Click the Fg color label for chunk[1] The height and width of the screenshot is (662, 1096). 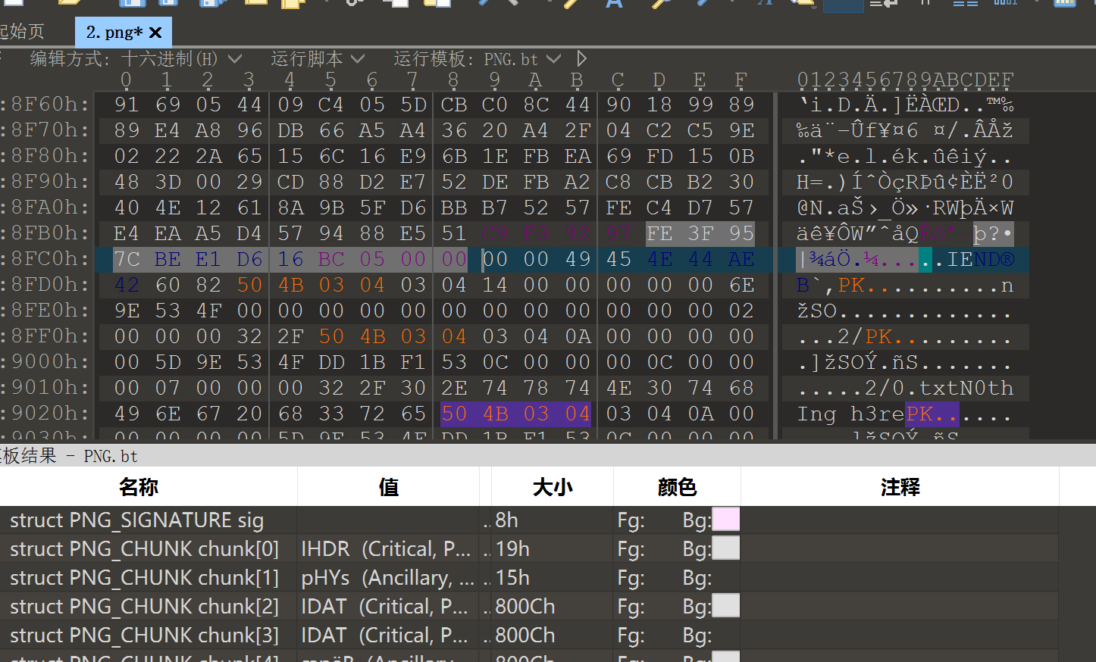[631, 579]
